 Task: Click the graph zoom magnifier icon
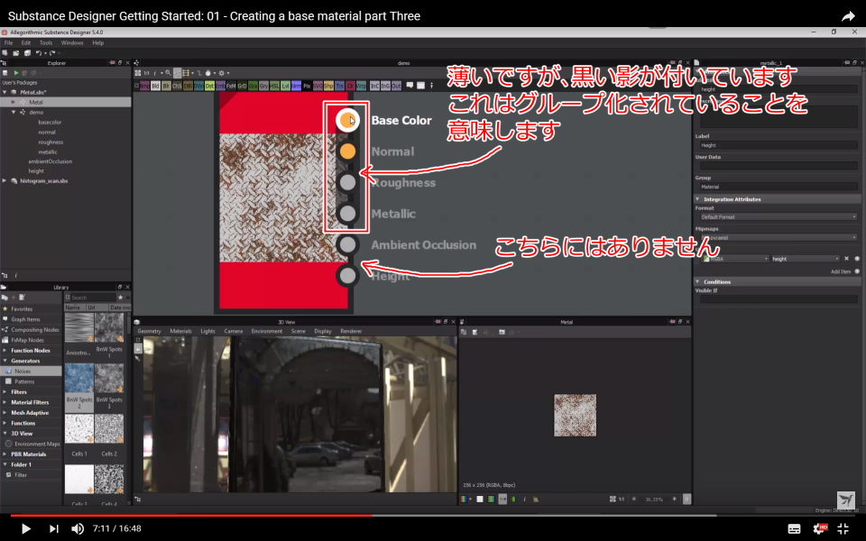pyautogui.click(x=169, y=73)
